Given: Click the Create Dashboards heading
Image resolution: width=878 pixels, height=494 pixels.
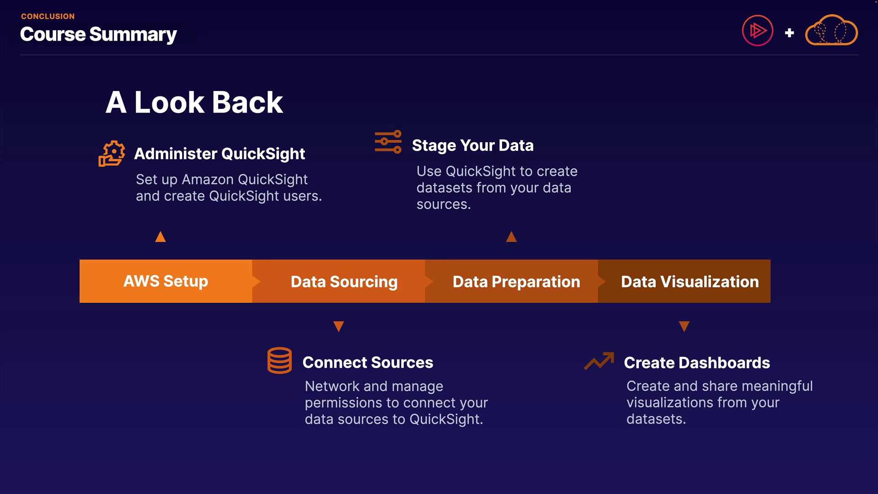Looking at the screenshot, I should point(696,363).
